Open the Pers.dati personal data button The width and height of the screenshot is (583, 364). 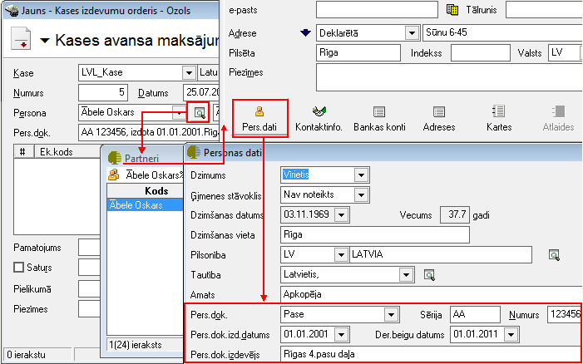click(x=259, y=118)
